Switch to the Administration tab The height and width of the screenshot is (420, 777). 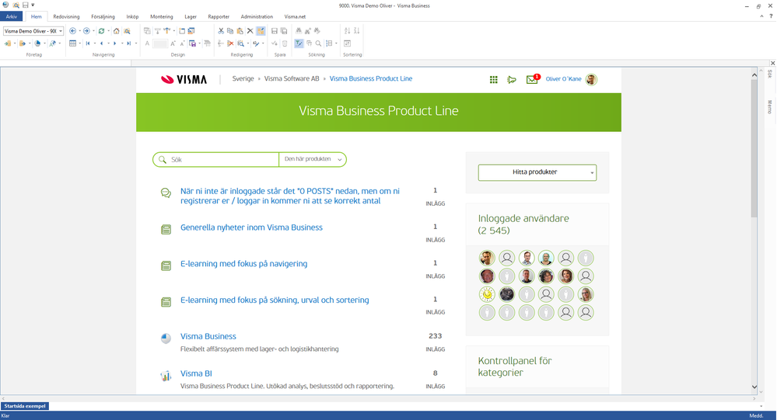(x=257, y=16)
